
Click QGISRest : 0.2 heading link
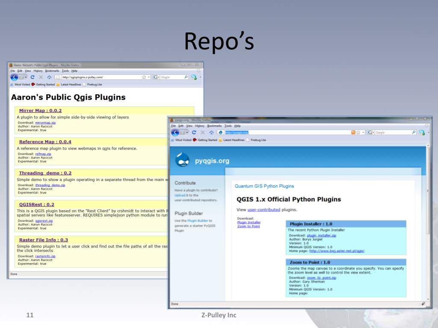click(37, 205)
